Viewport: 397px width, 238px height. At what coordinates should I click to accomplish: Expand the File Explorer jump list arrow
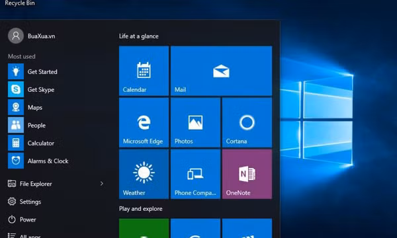click(x=102, y=184)
